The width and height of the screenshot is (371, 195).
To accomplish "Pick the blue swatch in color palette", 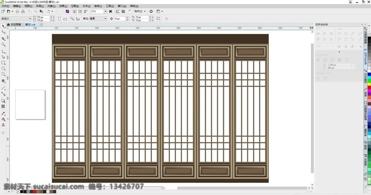I will pyautogui.click(x=369, y=75).
